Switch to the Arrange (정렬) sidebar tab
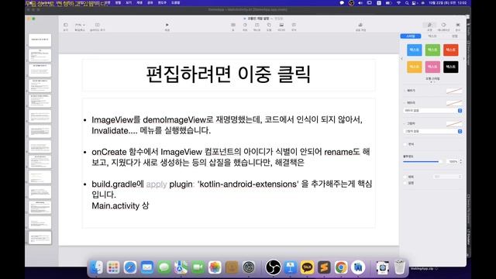 point(455,36)
